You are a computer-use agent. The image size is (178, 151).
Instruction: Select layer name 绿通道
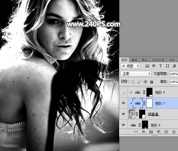(x=153, y=114)
